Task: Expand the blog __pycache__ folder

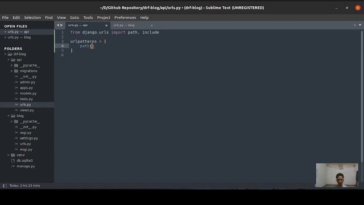Action: pos(11,121)
